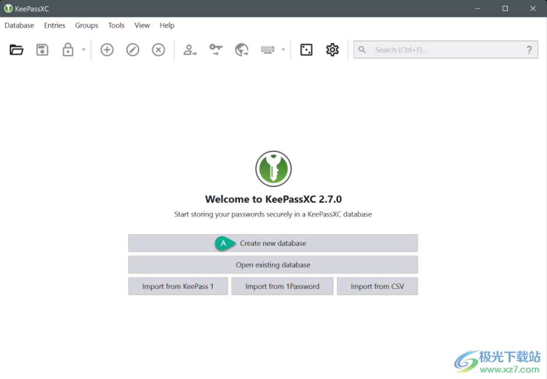Close the KeePassXC window
The image size is (547, 379).
(x=532, y=8)
